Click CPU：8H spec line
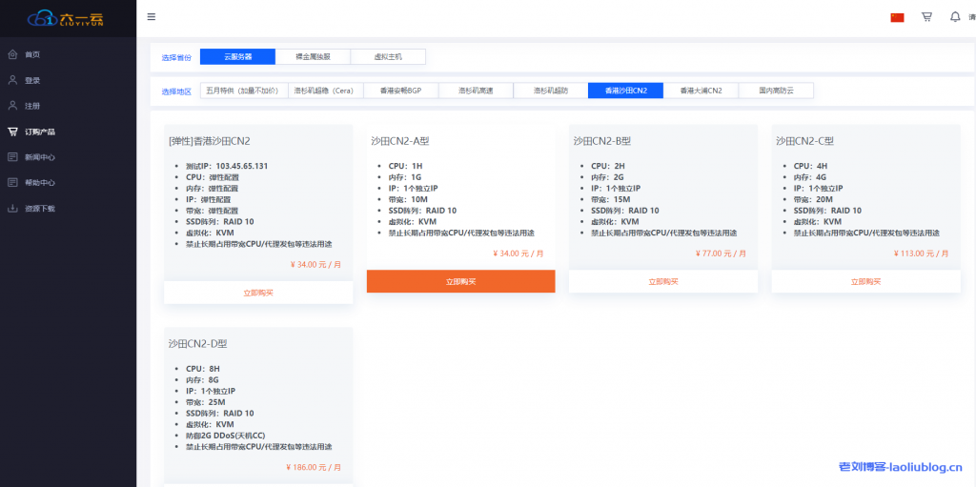Image resolution: width=976 pixels, height=487 pixels. click(x=202, y=369)
